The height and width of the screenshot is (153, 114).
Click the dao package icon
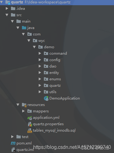(46, 66)
